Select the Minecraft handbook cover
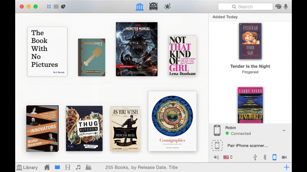The width and height of the screenshot is (307, 172). coord(92,57)
